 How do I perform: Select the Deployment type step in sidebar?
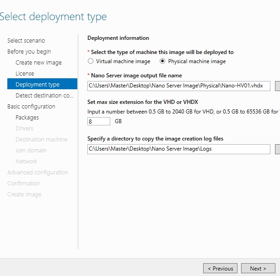[x=38, y=85]
